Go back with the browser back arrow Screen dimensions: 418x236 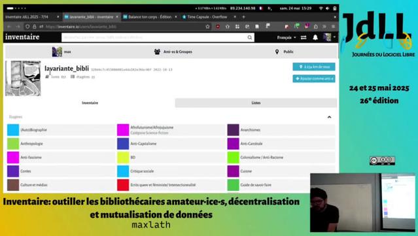pyautogui.click(x=9, y=27)
